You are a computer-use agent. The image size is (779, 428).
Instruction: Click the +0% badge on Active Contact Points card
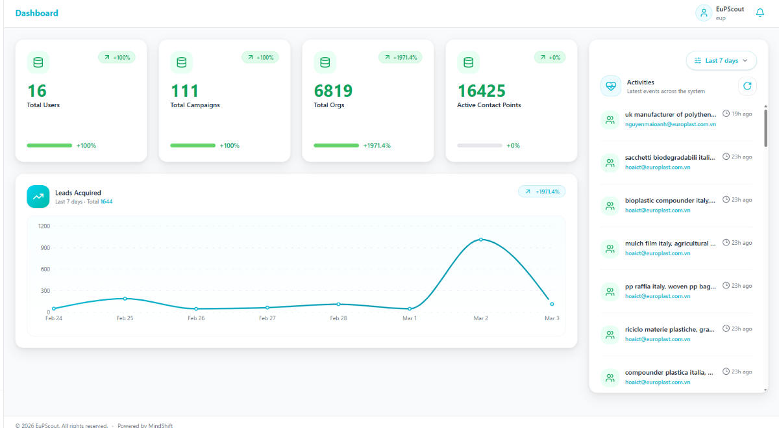point(550,57)
